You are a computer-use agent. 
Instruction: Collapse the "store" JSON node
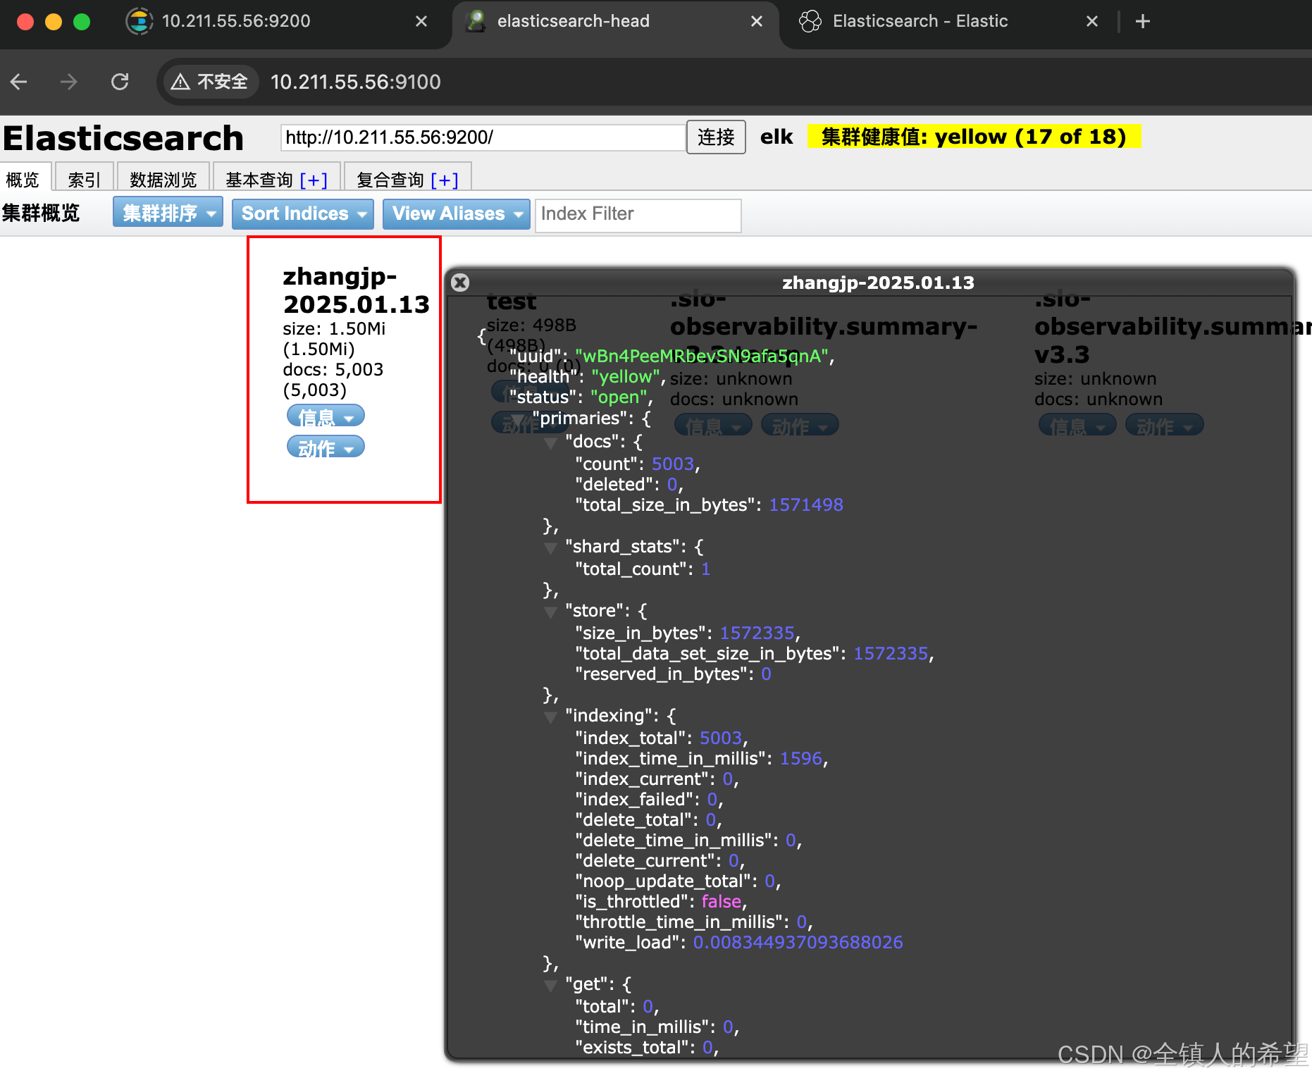[x=550, y=612]
